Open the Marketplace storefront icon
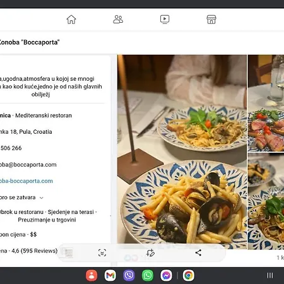The height and width of the screenshot is (284, 284). [211, 20]
